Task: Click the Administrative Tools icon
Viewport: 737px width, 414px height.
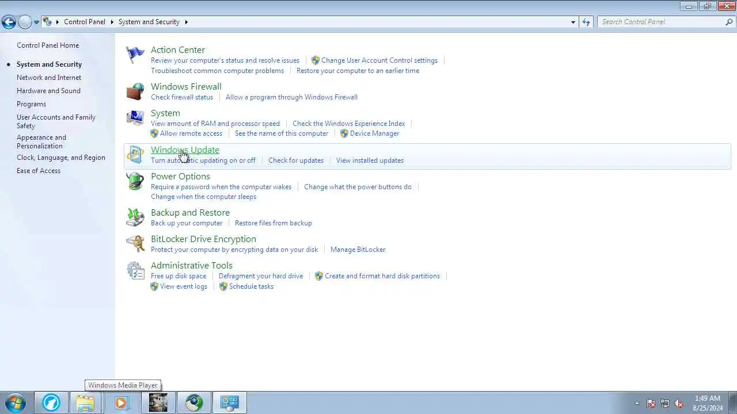Action: coord(135,270)
